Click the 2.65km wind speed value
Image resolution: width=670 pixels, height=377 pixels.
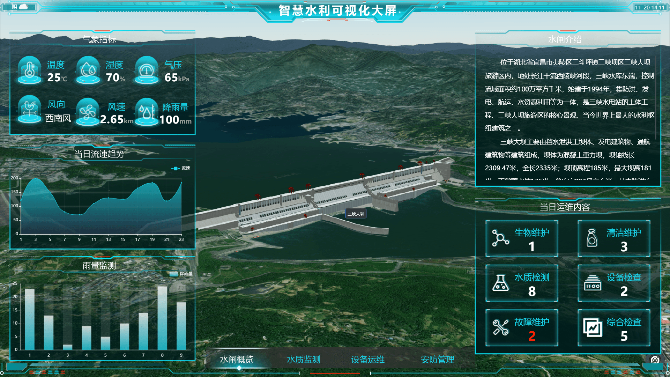[117, 120]
